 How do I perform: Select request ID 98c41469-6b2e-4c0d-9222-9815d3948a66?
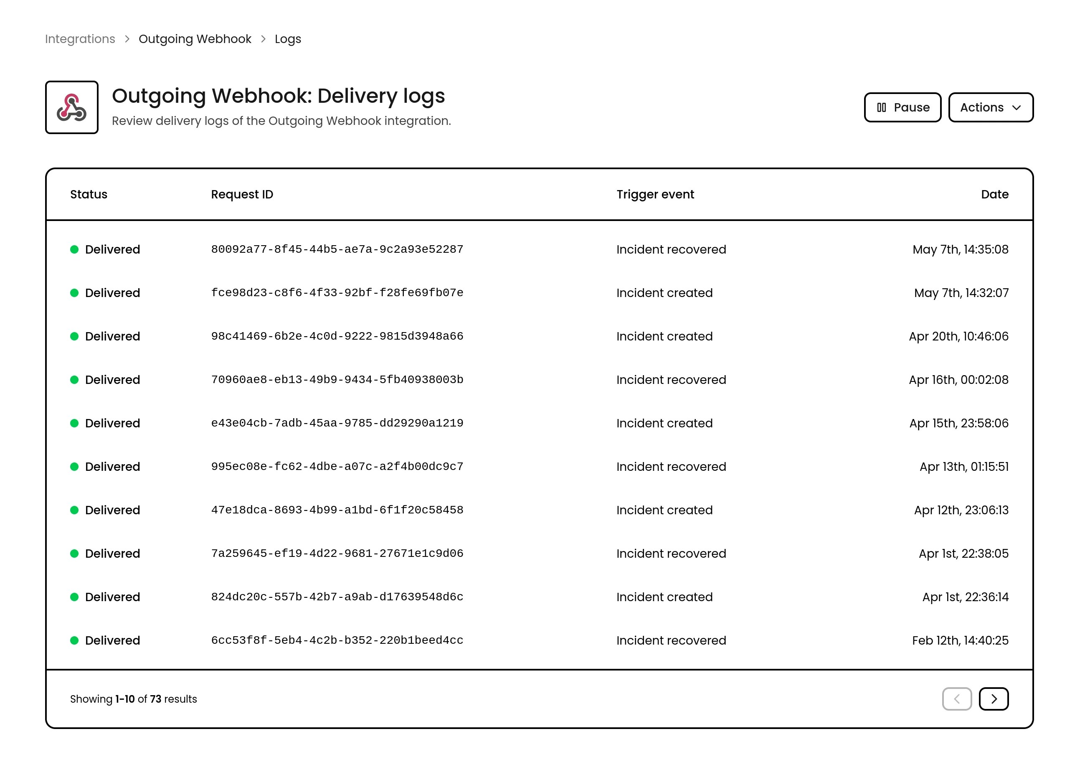pyautogui.click(x=337, y=336)
